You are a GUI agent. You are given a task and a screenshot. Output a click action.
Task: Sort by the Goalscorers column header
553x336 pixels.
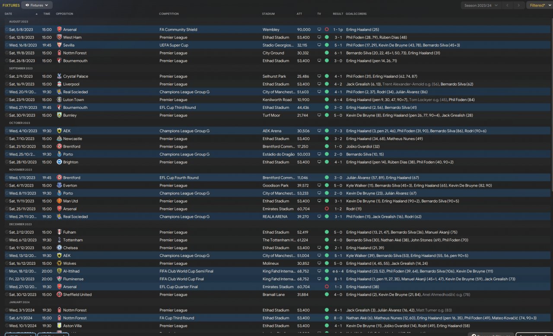[356, 14]
